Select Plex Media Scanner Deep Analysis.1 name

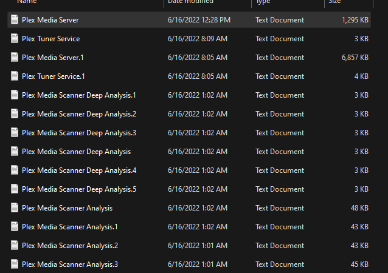pyautogui.click(x=79, y=95)
